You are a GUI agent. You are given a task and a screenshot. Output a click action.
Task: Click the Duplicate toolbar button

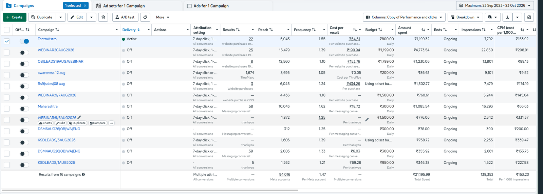tap(42, 17)
